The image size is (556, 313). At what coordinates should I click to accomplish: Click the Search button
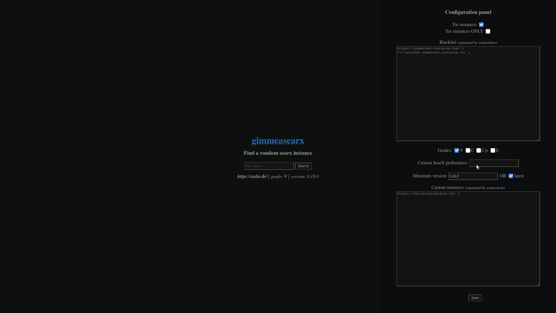click(303, 166)
